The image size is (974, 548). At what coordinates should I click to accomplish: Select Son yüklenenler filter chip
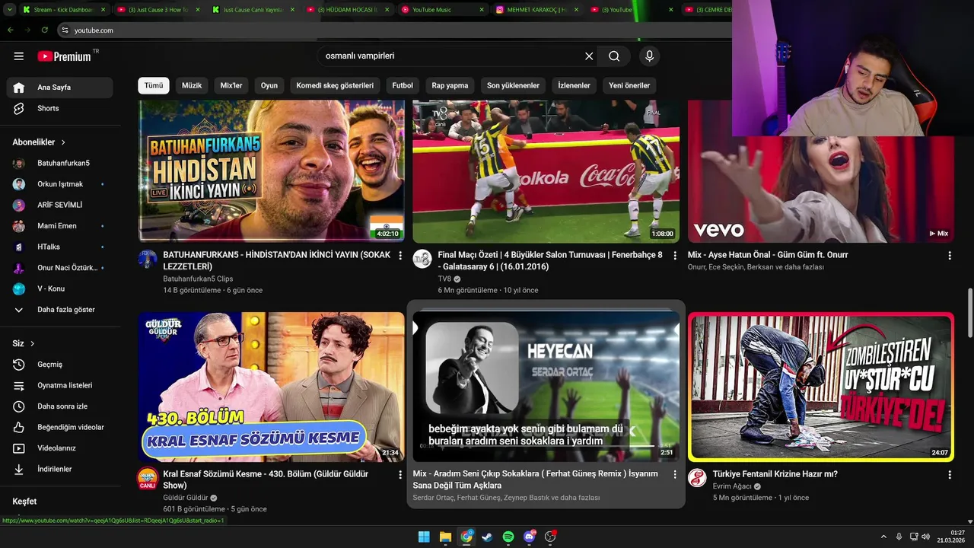tap(514, 85)
